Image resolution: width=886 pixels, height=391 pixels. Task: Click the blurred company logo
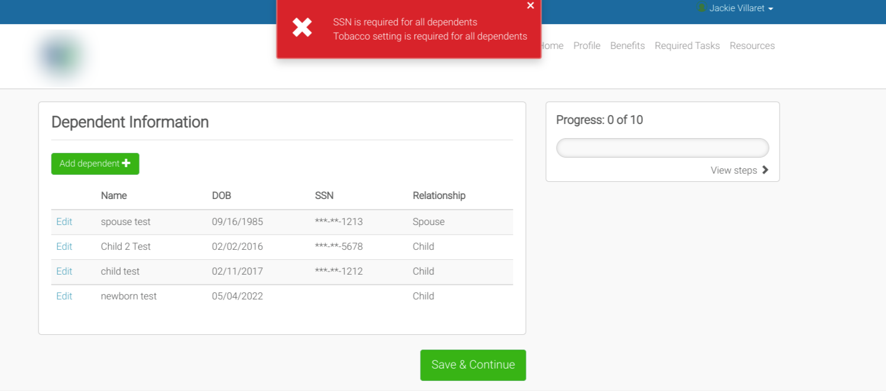pyautogui.click(x=60, y=56)
